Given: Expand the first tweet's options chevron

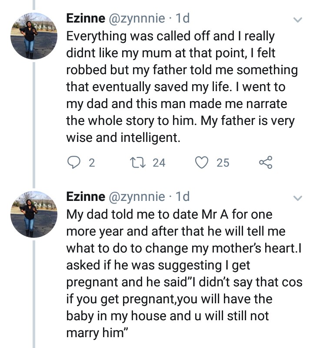Looking at the screenshot, I should click(297, 20).
